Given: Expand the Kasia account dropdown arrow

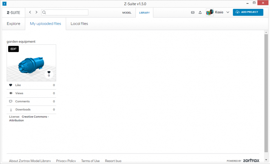Looking at the screenshot, I should [x=228, y=12].
